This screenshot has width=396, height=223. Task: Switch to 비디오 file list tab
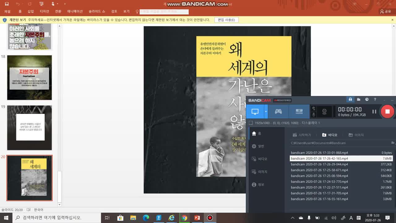point(330,135)
